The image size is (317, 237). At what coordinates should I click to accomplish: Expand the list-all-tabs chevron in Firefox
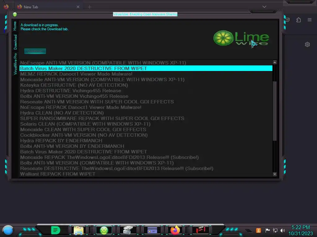(x=264, y=7)
